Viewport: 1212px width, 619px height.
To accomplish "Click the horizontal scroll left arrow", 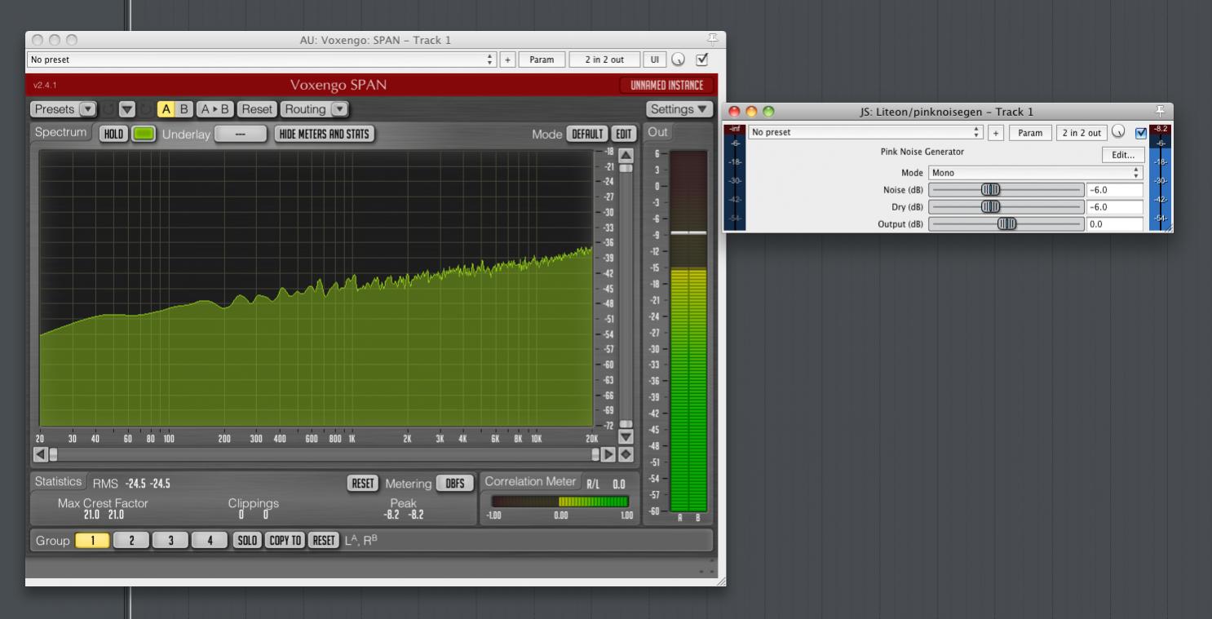I will [x=40, y=454].
